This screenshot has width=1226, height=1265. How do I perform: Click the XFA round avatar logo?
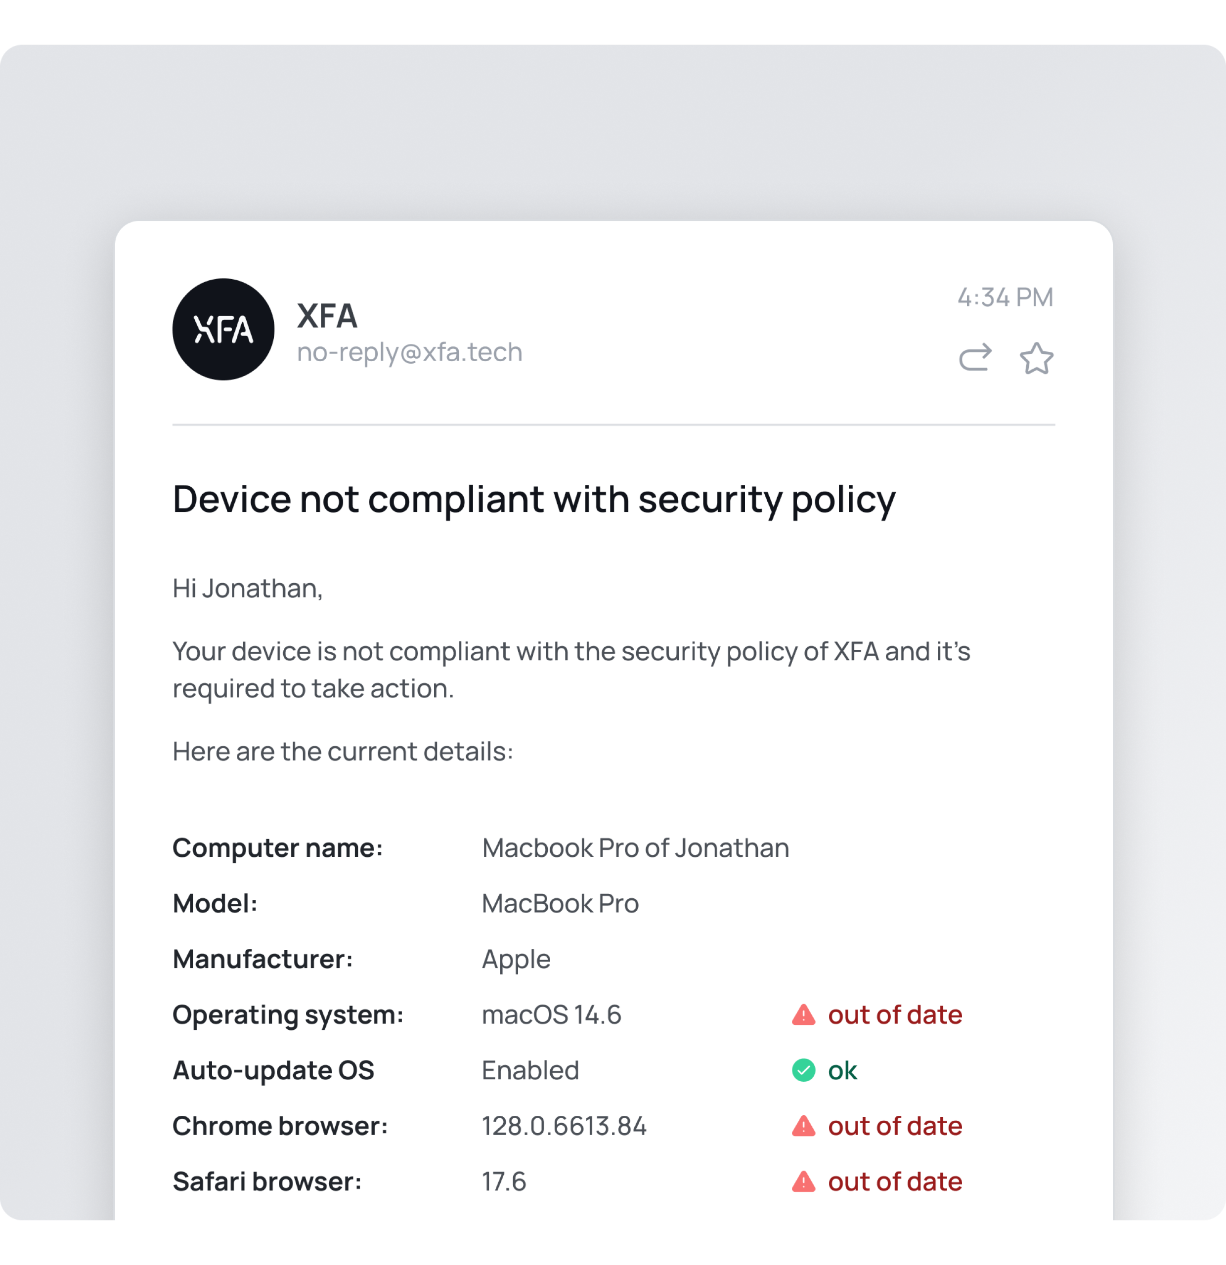[x=223, y=329]
